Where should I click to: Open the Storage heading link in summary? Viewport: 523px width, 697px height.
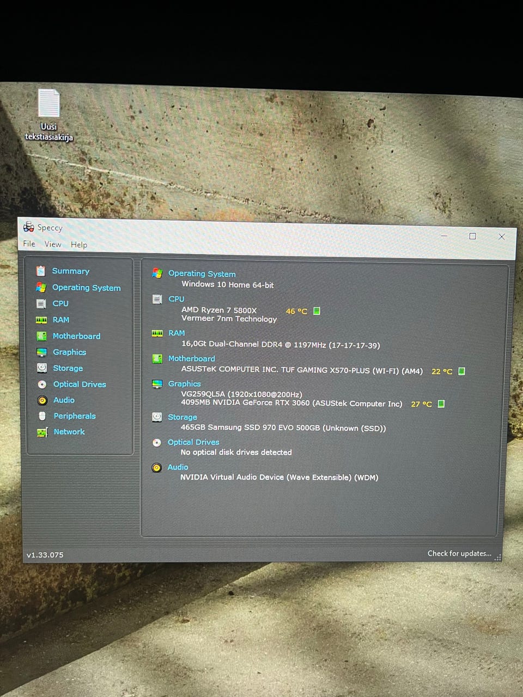(183, 417)
